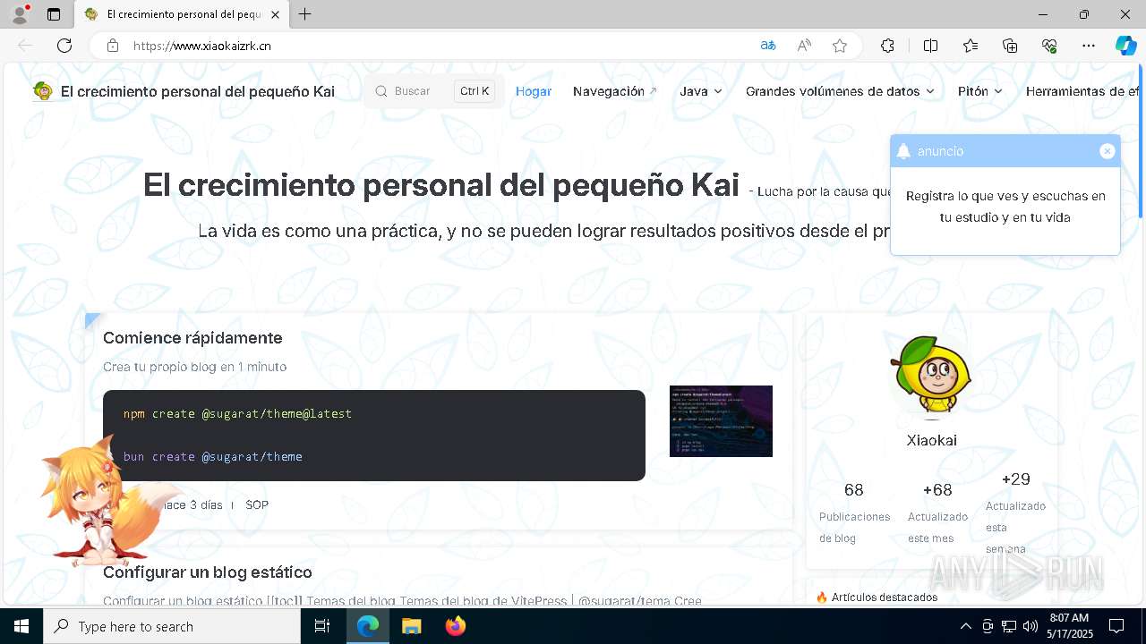This screenshot has height=644, width=1146.
Task: Click the 68 Publicaciones de blog stat
Action: tap(854, 513)
